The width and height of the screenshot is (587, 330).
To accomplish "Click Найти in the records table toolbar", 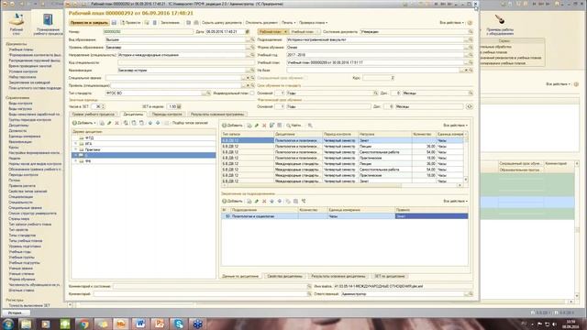I will coord(293,126).
